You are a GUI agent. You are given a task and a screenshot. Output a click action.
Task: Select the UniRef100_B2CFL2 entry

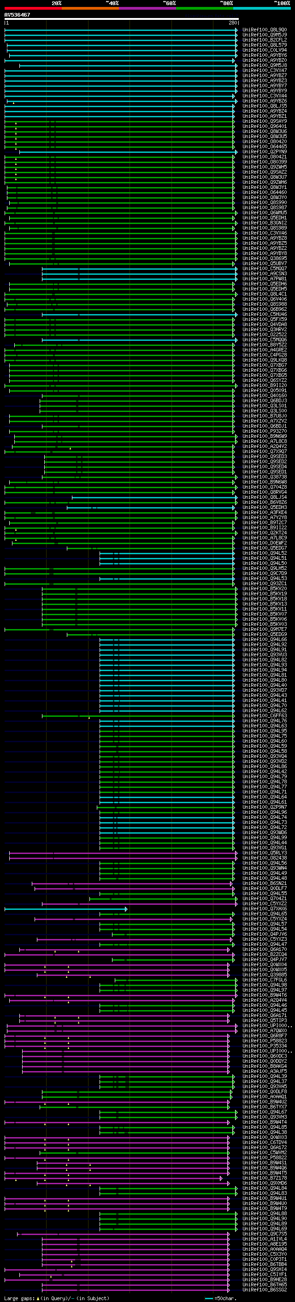(265, 40)
